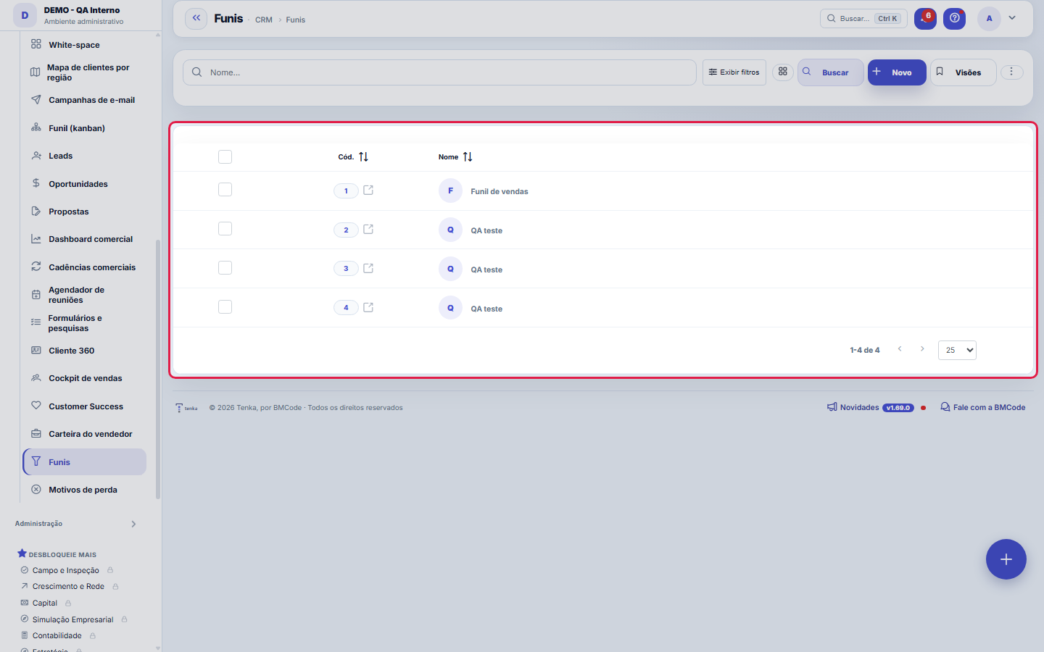This screenshot has height=652, width=1044.
Task: Open record 1 in new window icon
Action: point(368,191)
